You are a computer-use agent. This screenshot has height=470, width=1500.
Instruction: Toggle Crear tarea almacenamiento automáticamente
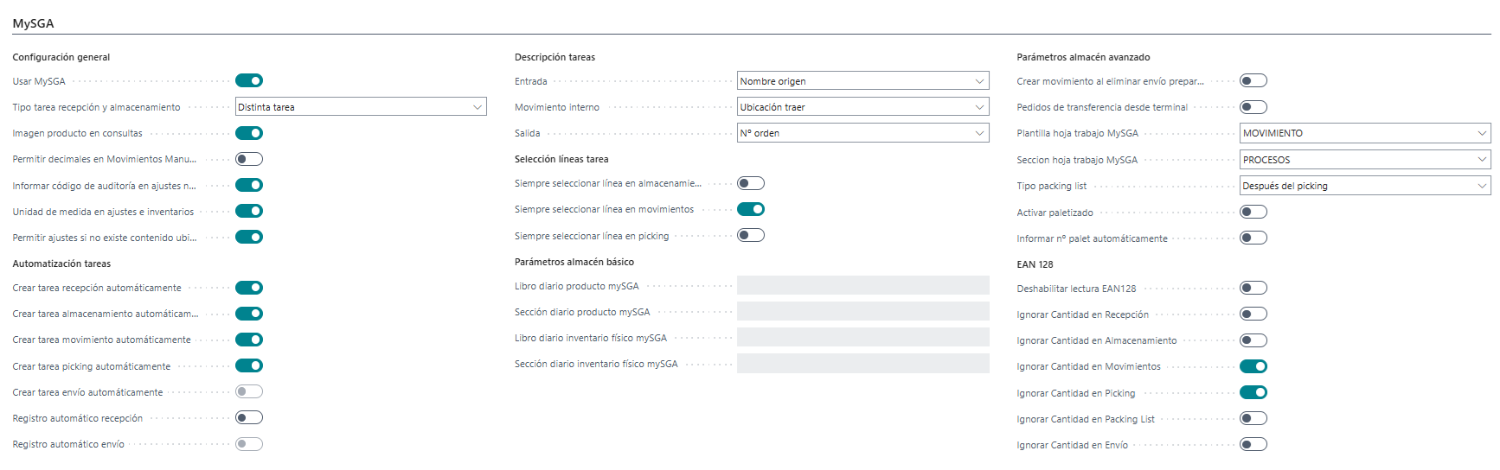[x=249, y=314]
